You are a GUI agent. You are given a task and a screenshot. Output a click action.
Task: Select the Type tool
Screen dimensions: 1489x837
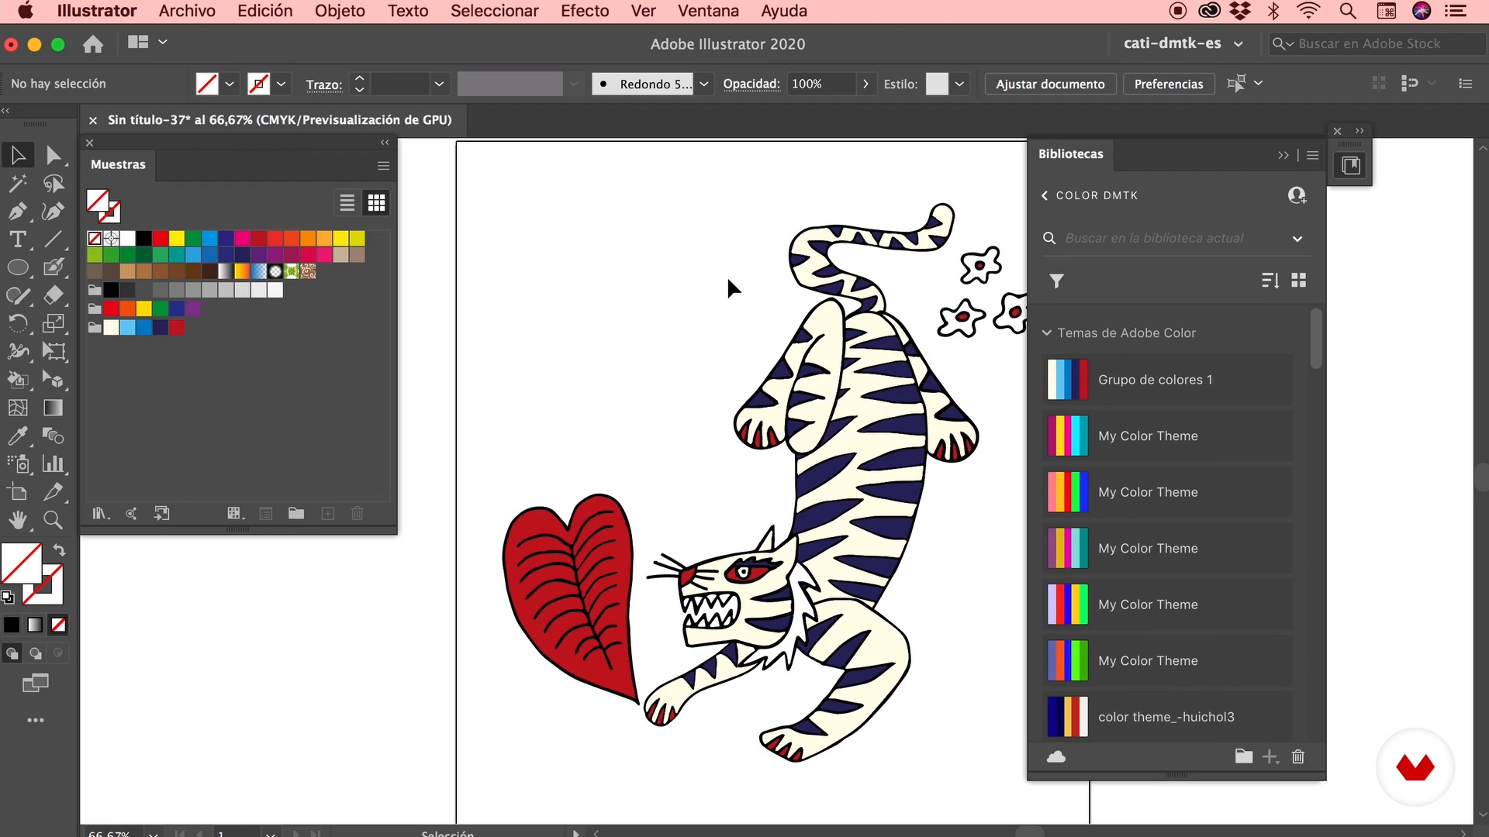(x=18, y=239)
